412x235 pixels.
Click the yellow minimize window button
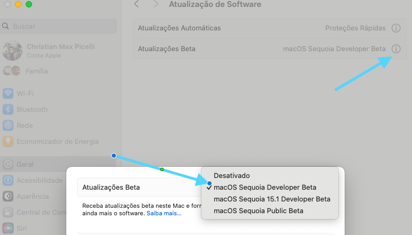pos(18,4)
